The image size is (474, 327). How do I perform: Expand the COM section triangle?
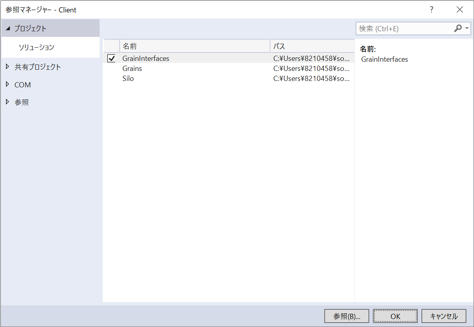point(8,84)
